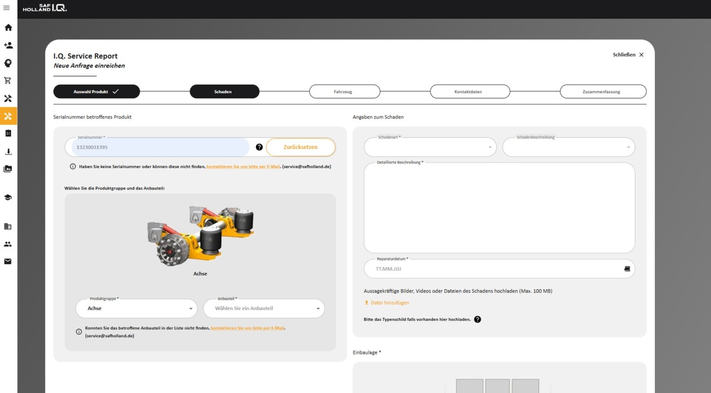Image resolution: width=711 pixels, height=393 pixels.
Task: Go to the Fahrzeug step
Action: click(x=344, y=92)
